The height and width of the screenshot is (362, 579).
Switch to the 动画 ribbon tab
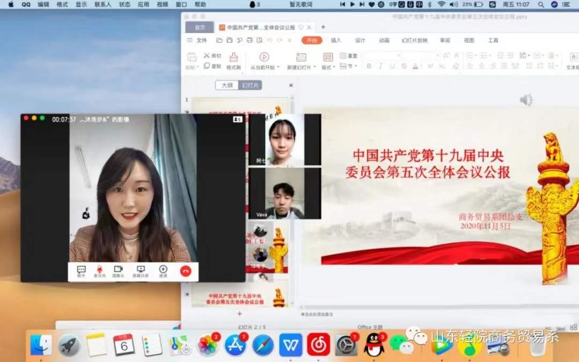(x=384, y=40)
